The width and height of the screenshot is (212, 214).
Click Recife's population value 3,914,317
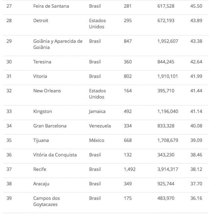point(168,169)
